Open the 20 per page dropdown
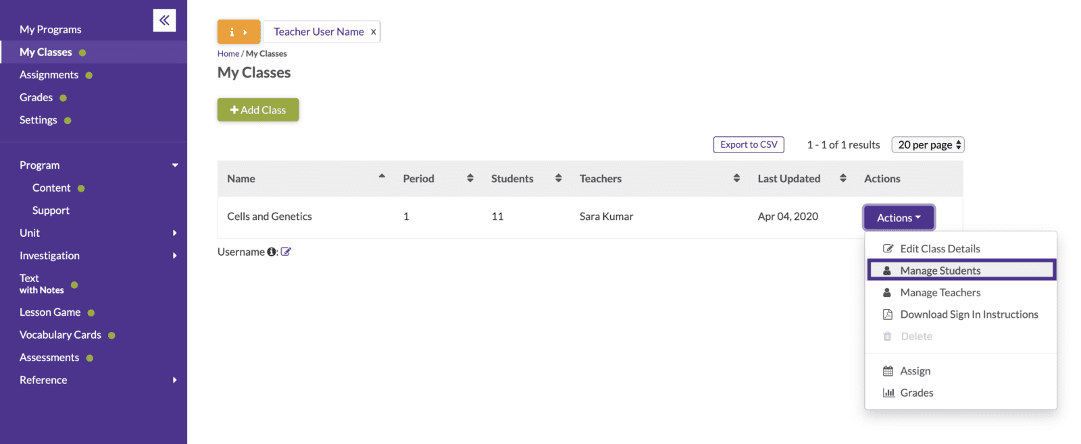Viewport: 1081px width, 444px height. 928,145
